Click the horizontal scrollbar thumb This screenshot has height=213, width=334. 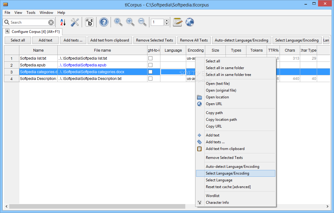(97, 207)
